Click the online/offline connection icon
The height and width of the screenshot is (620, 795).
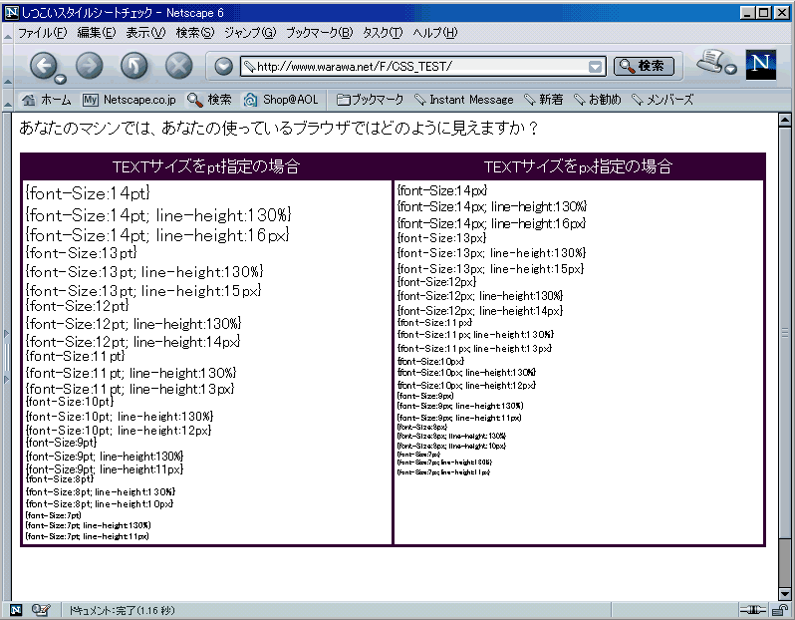[x=752, y=610]
